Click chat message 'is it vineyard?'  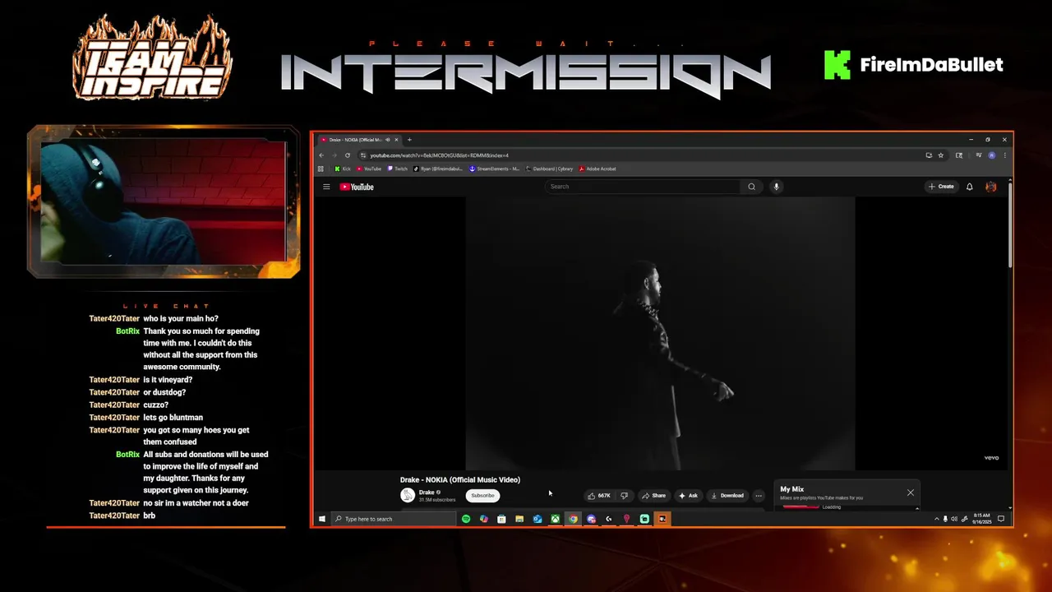[168, 380]
